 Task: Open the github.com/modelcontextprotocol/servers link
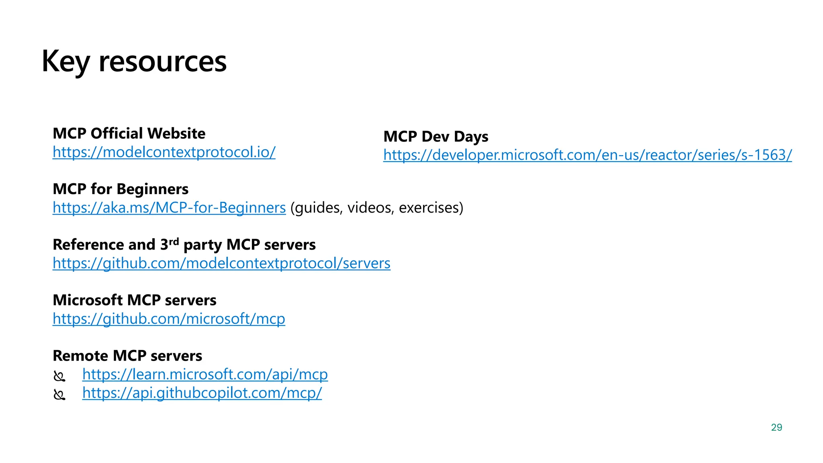(x=221, y=263)
